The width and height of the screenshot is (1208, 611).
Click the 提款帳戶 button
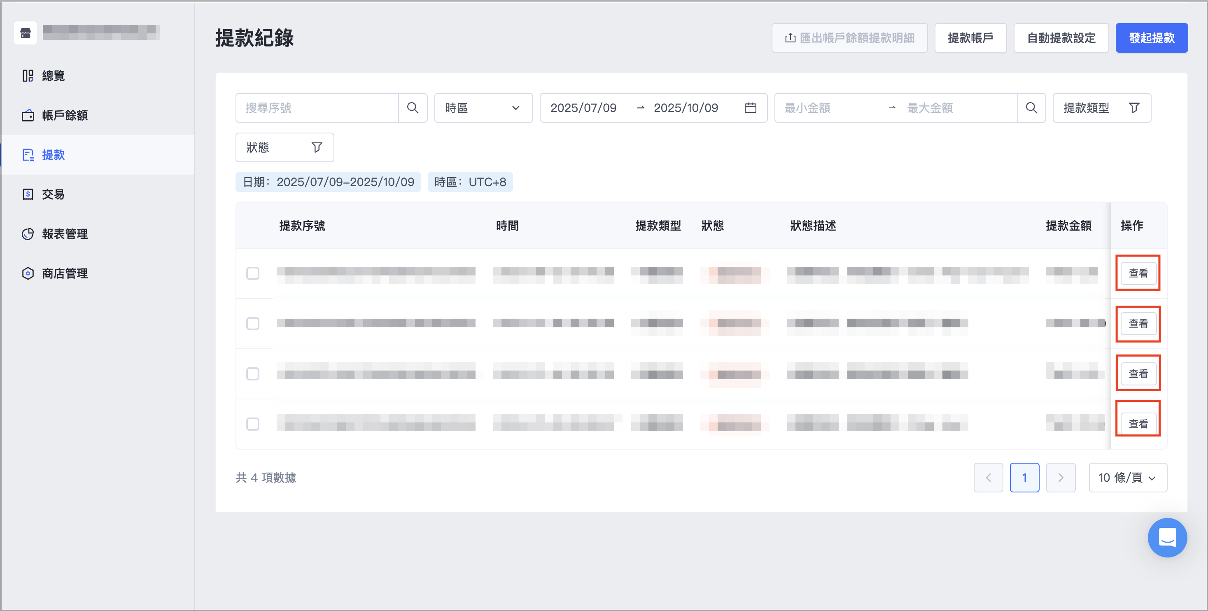tap(970, 38)
